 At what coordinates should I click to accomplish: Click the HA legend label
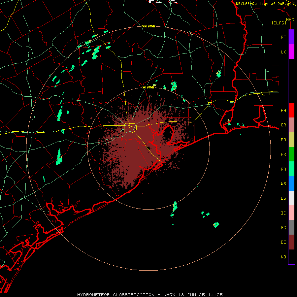pyautogui.click(x=283, y=110)
